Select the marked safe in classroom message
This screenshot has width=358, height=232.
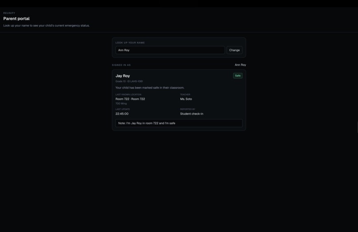(x=150, y=88)
